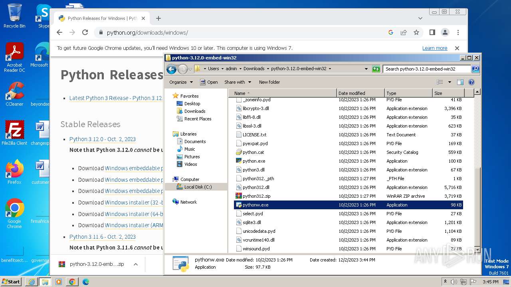Open Videos library
Screen dimensions: 511x287
click(x=190, y=164)
